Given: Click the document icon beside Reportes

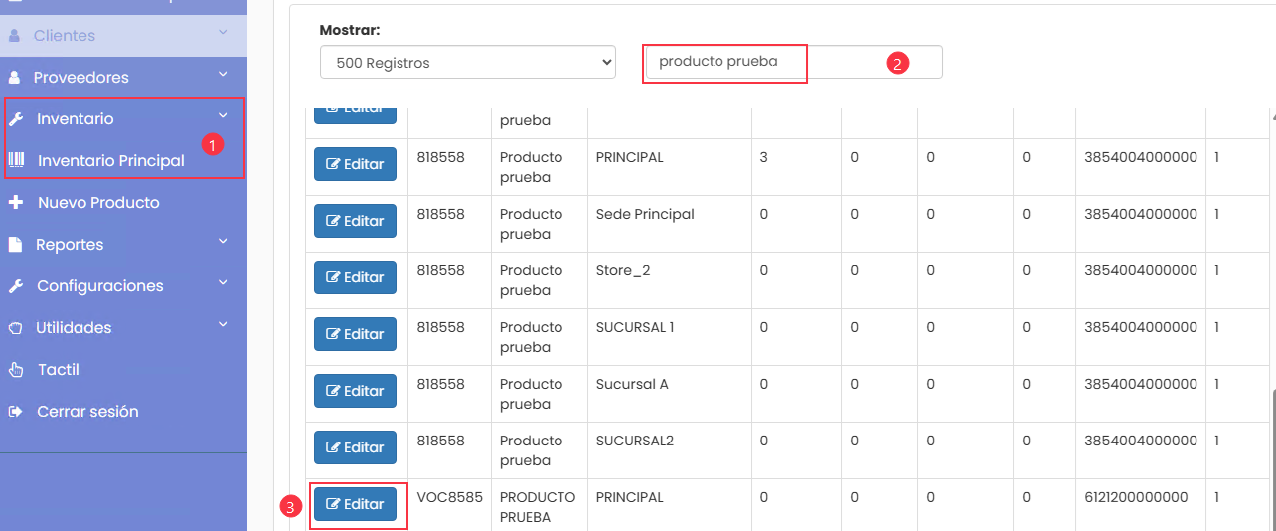Looking at the screenshot, I should coord(15,245).
